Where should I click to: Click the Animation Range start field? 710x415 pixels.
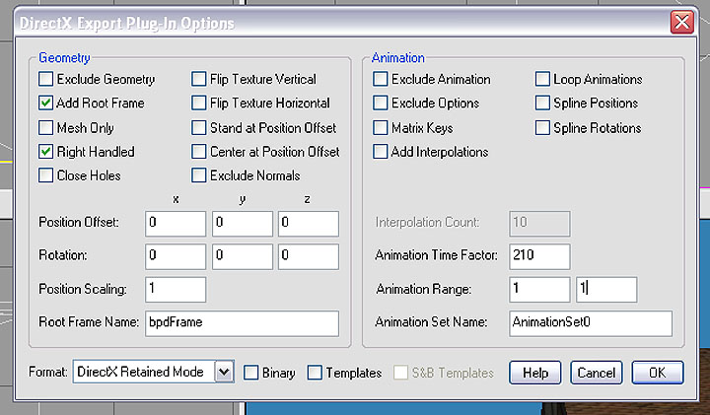(x=539, y=290)
